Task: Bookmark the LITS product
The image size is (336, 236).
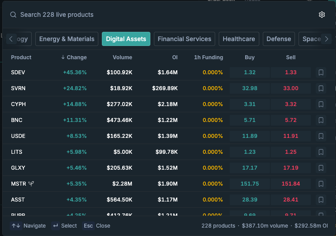Action: pyautogui.click(x=321, y=152)
